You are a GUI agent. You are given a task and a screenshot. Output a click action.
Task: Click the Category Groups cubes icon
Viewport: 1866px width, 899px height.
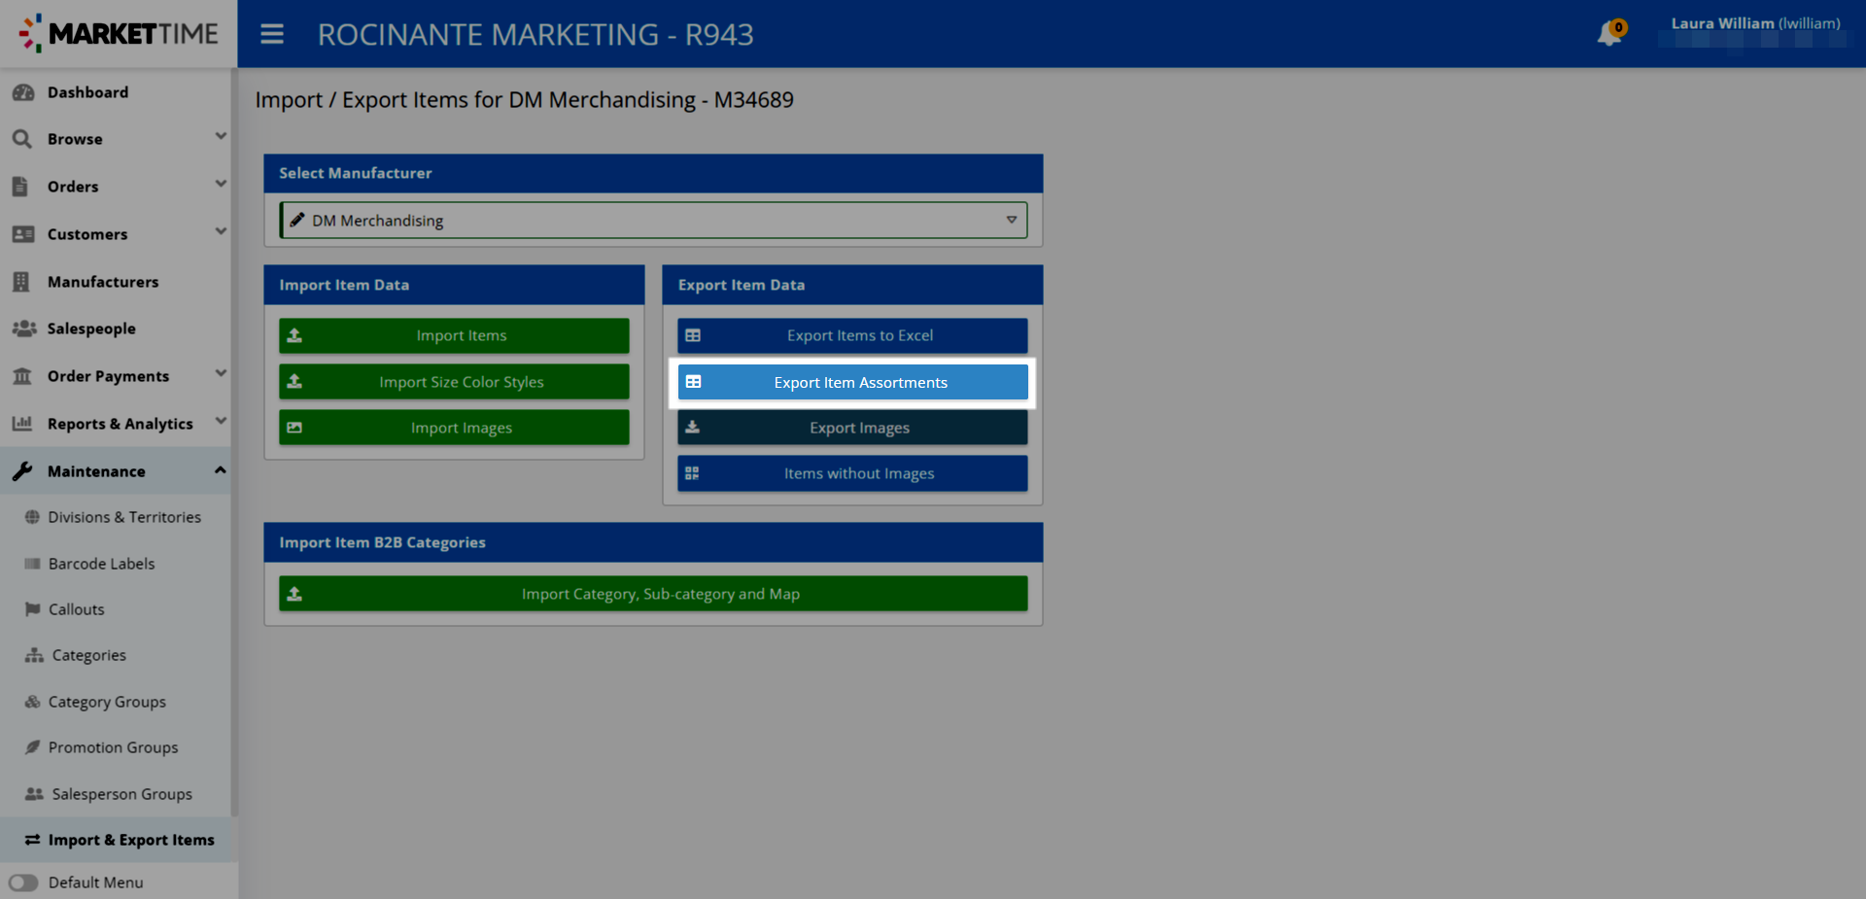(32, 702)
